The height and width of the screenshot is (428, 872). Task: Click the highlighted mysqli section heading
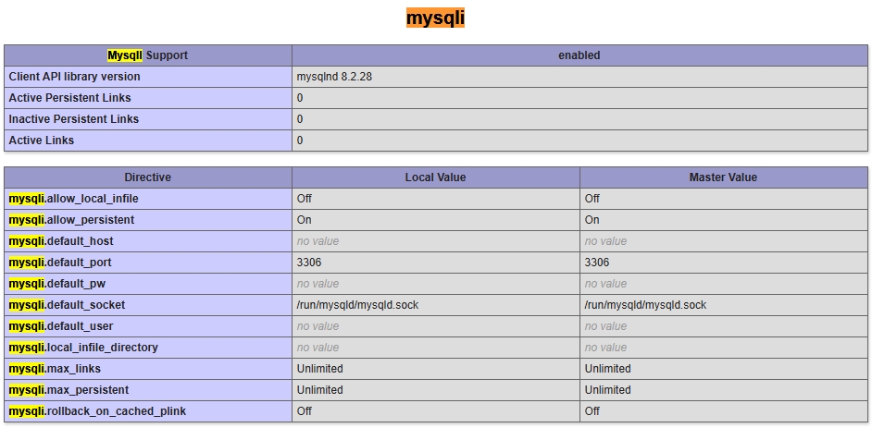coord(435,18)
